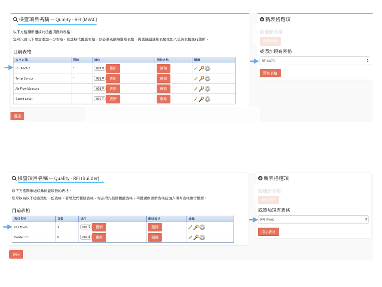Gear icon, RFI MVAC row, RFI (Builder) panel

pyautogui.click(x=202, y=227)
